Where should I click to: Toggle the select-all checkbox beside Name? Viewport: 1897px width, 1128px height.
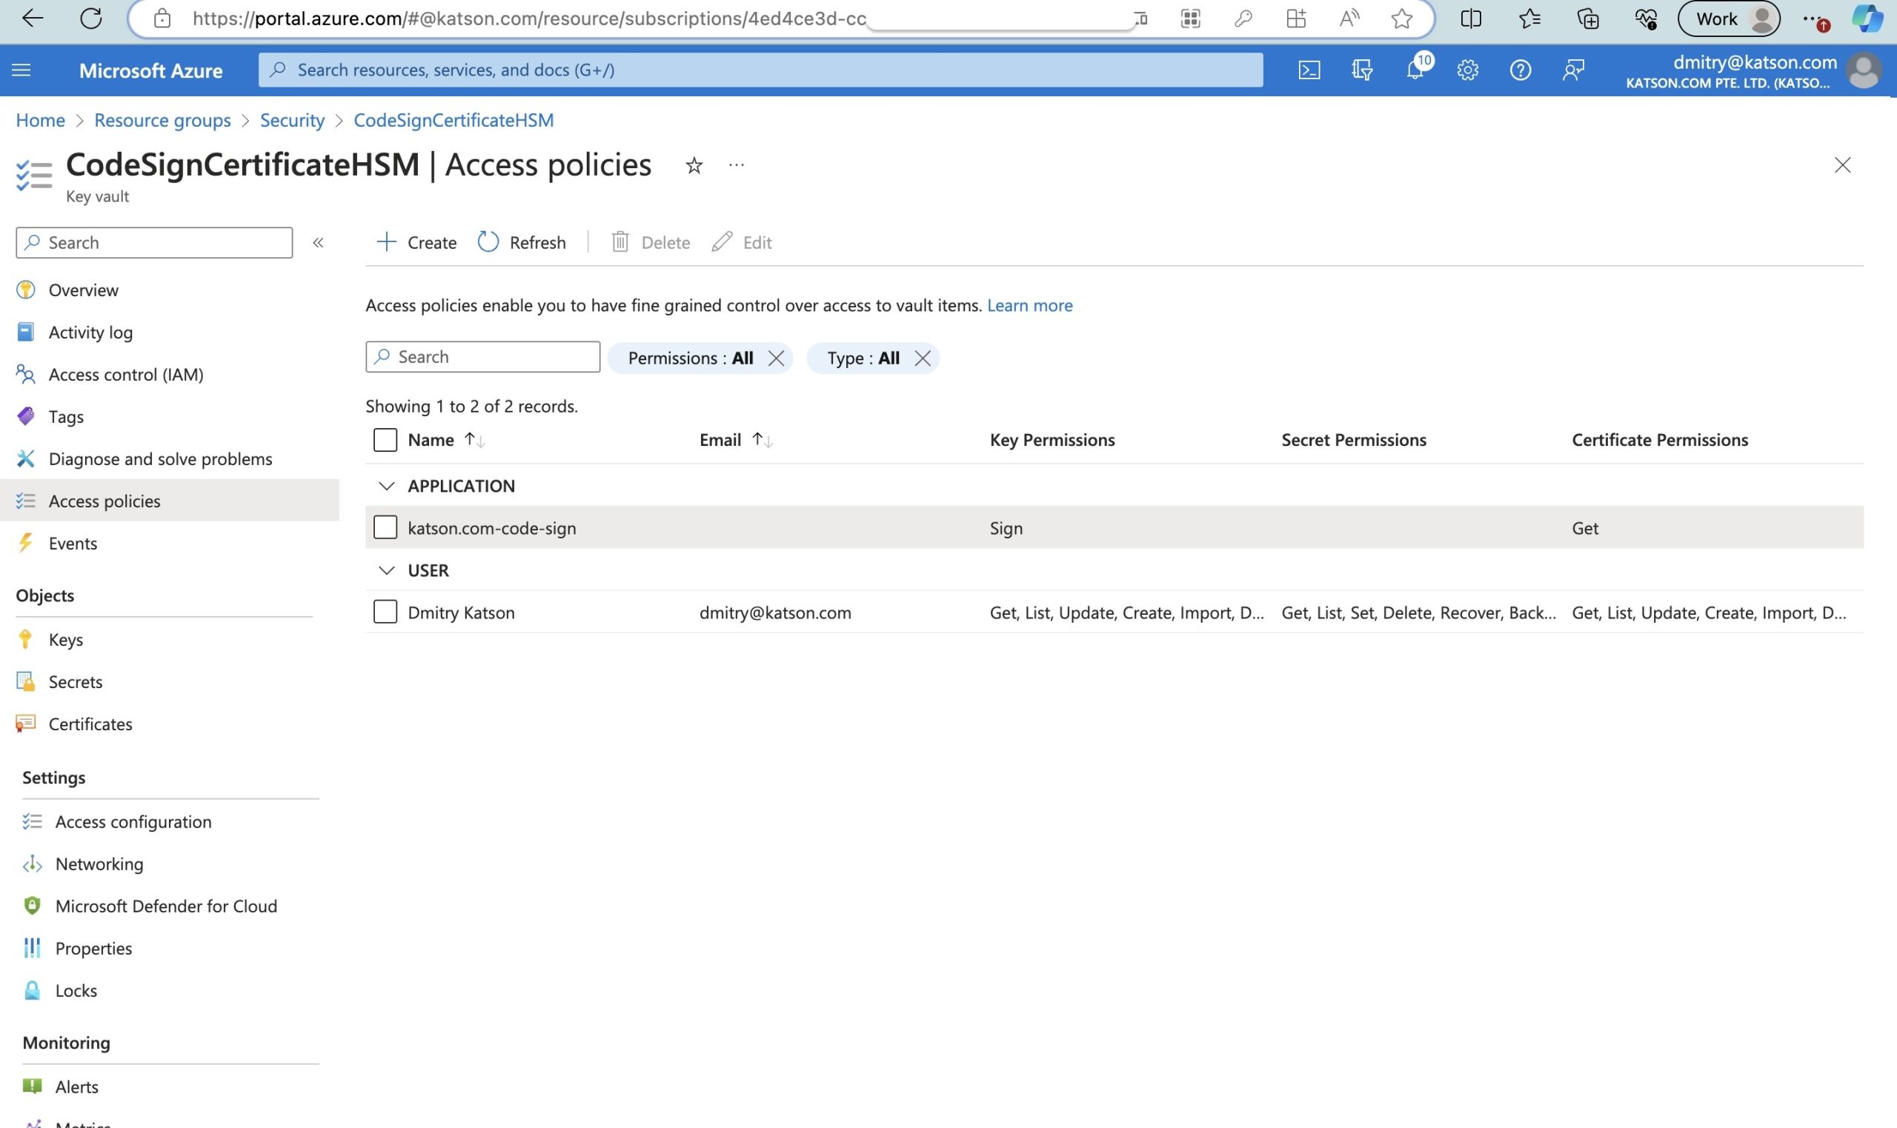click(x=385, y=439)
